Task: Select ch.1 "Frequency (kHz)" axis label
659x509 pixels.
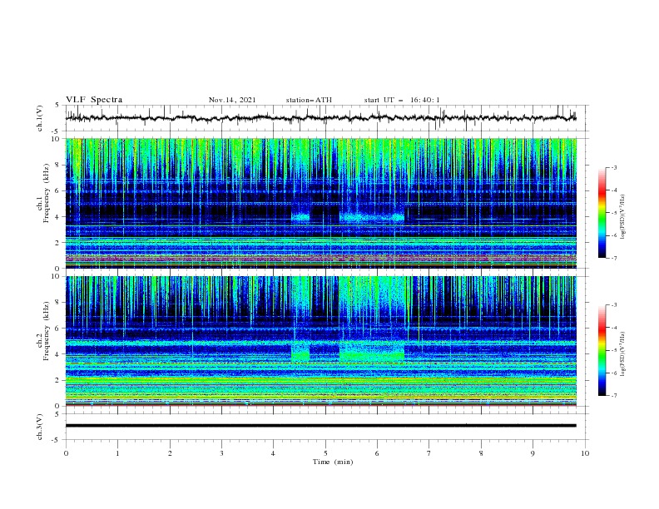Action: tap(46, 193)
